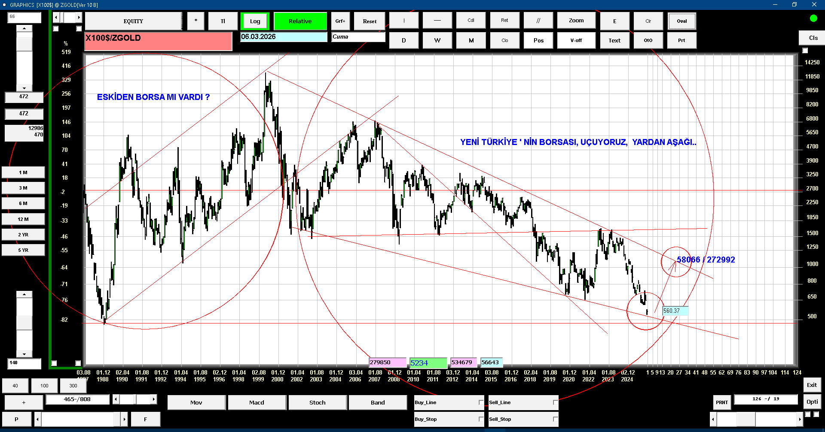The height and width of the screenshot is (432, 825).
Task: Click the Clr toolbar button
Action: coord(648,21)
